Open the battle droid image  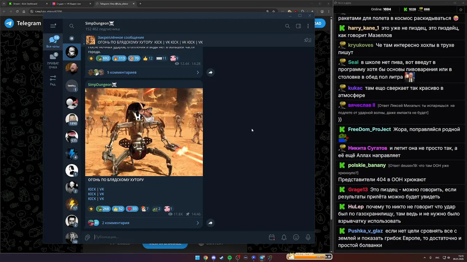point(144,132)
